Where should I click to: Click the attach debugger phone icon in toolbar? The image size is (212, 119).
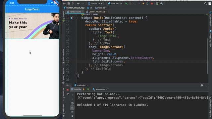(147, 4)
